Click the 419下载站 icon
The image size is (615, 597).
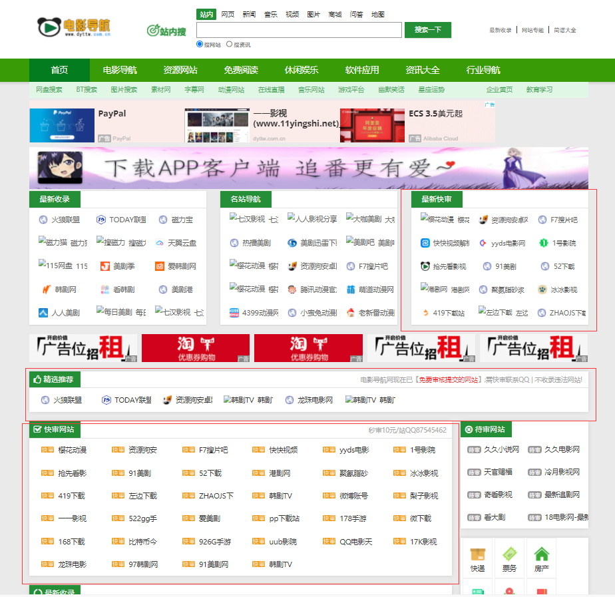point(425,313)
